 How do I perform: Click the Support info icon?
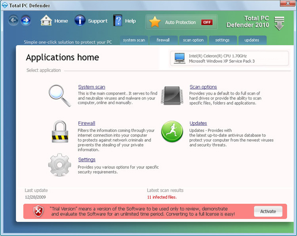[80, 20]
